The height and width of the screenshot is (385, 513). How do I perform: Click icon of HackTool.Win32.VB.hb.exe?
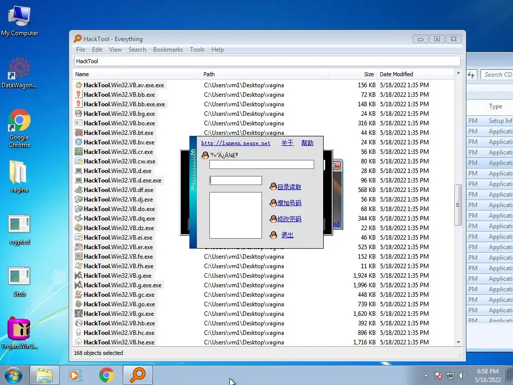(x=79, y=323)
